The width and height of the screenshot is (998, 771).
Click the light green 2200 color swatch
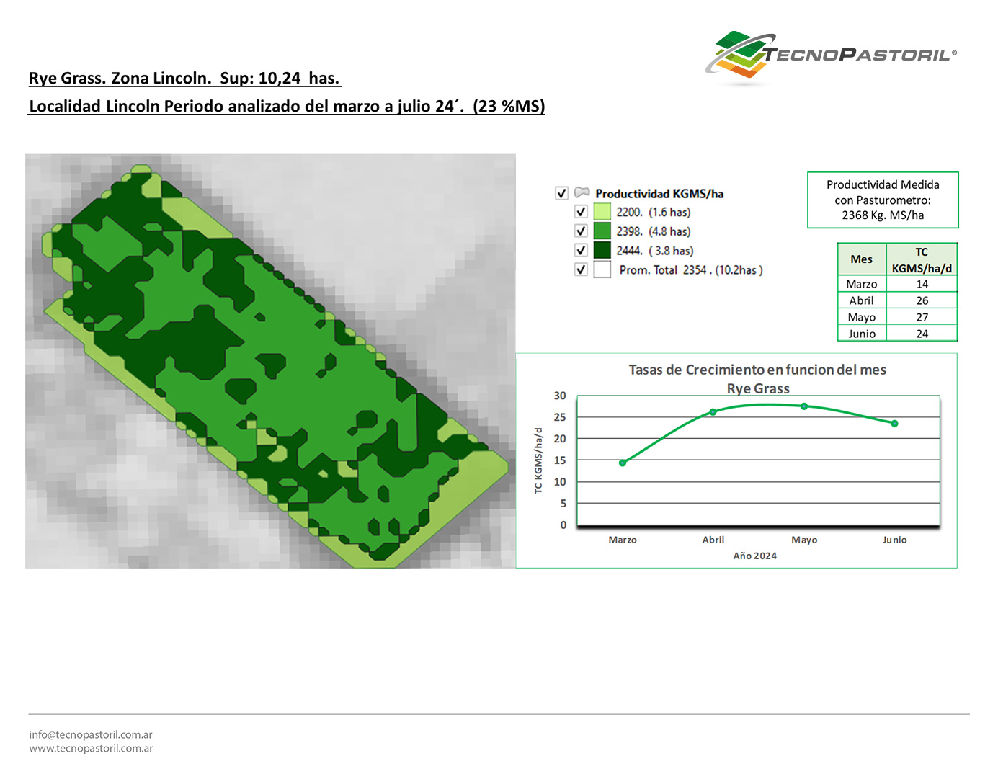tap(602, 212)
